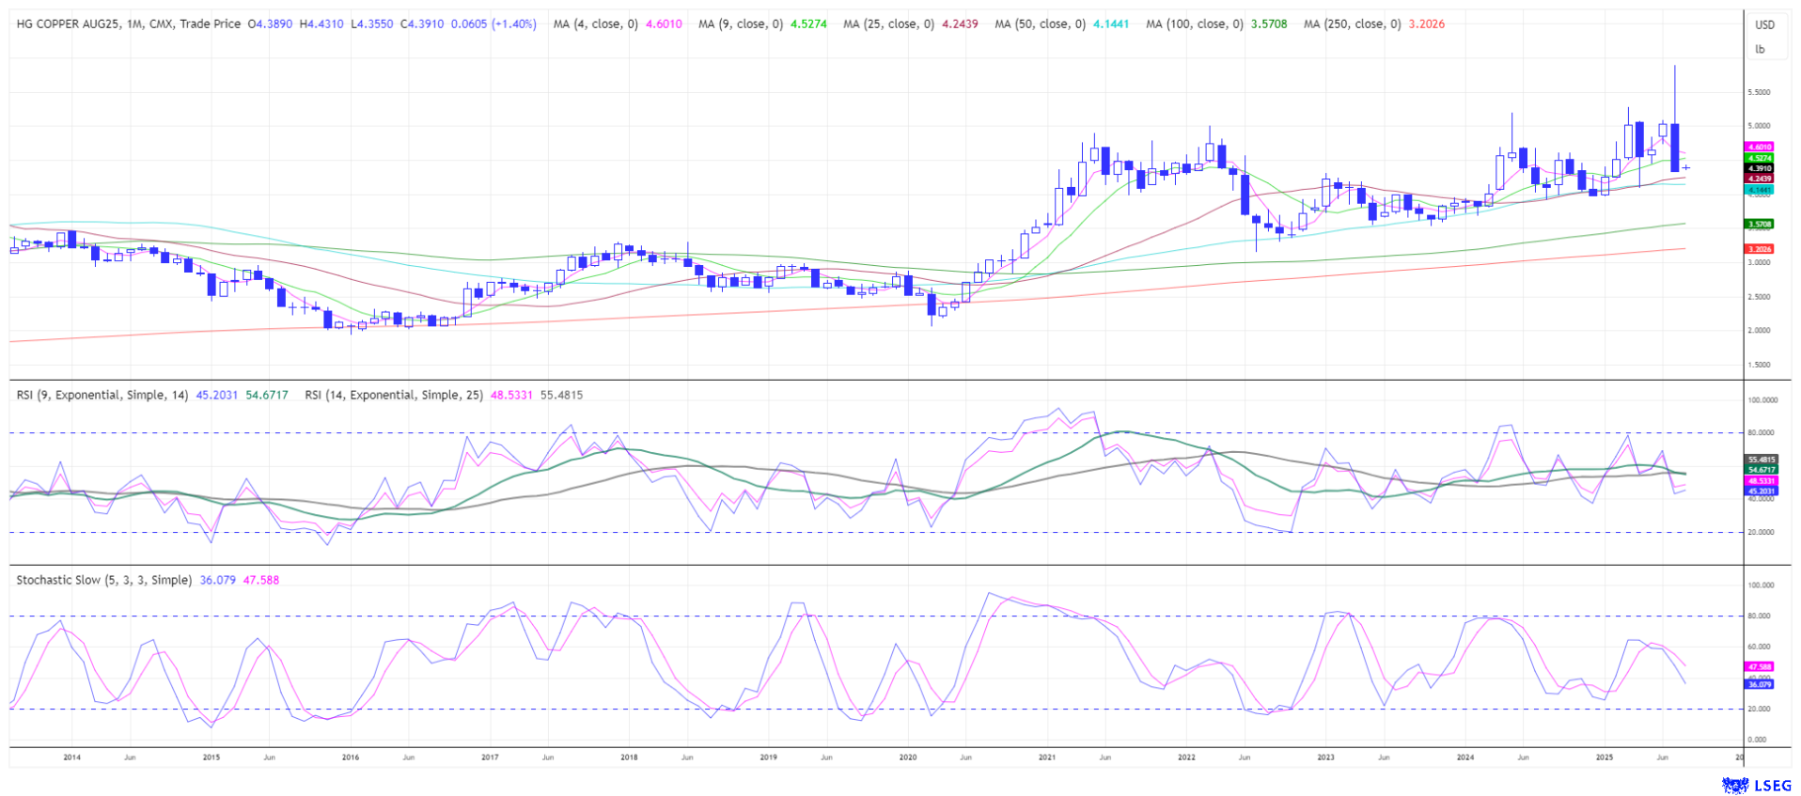Click the red 3.2026 price axis tag
This screenshot has width=1801, height=796.
pos(1759,249)
